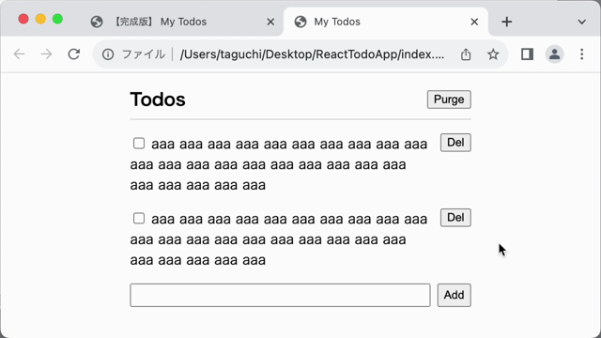Check the first todo checkbox

(139, 144)
